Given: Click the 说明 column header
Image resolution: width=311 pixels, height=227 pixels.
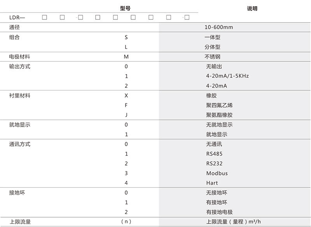Looking at the screenshot, I should 252,9.
